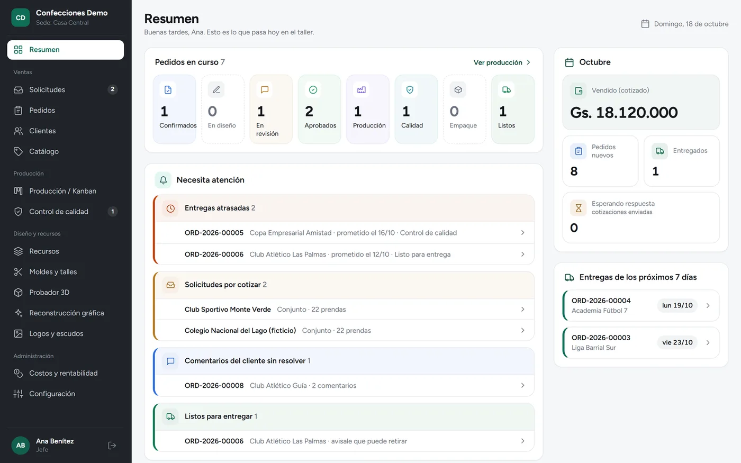Open the Listos status card
The height and width of the screenshot is (463, 741).
click(x=513, y=109)
